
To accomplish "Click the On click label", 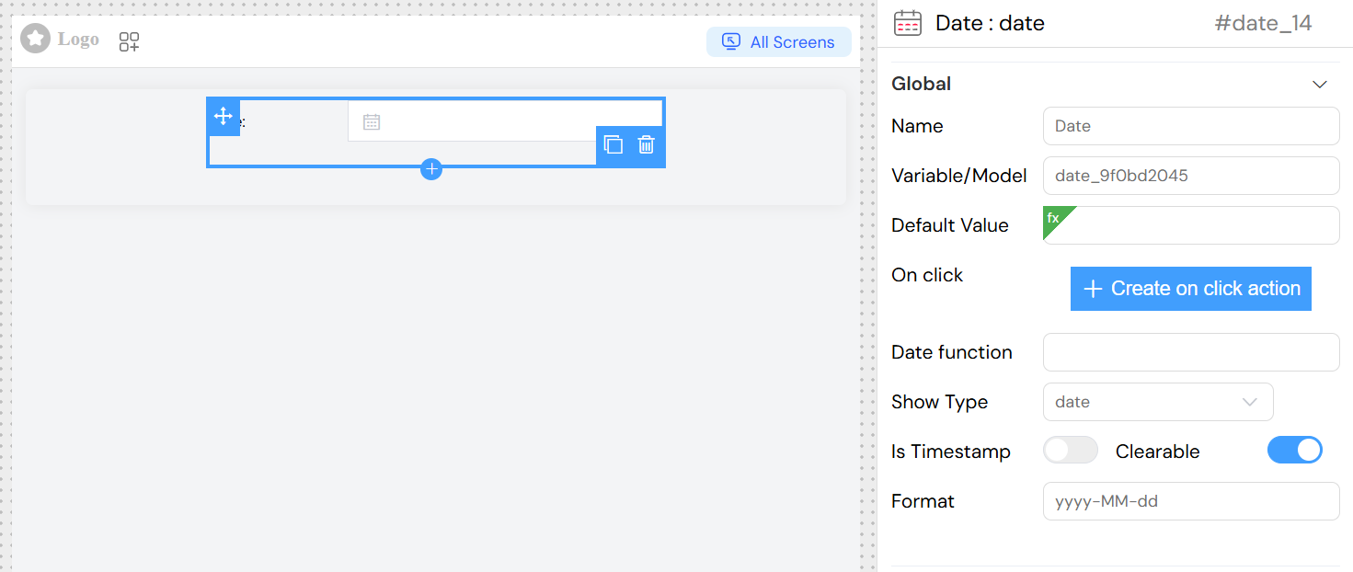I will tap(927, 275).
